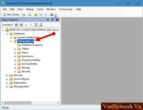The height and width of the screenshot is (110, 143).
Task: Expand the Server Objects node
Action: [7, 79]
